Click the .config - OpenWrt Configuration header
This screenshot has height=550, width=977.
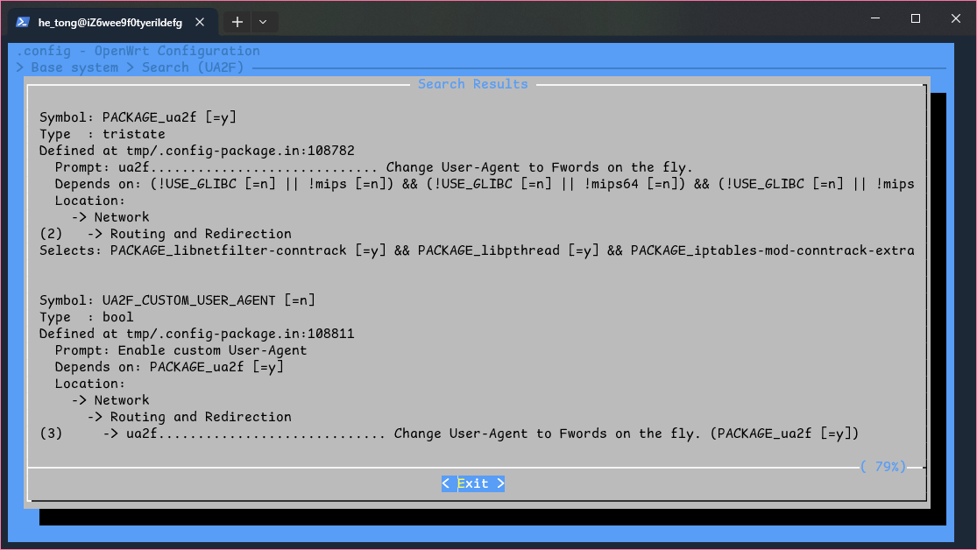(x=138, y=51)
